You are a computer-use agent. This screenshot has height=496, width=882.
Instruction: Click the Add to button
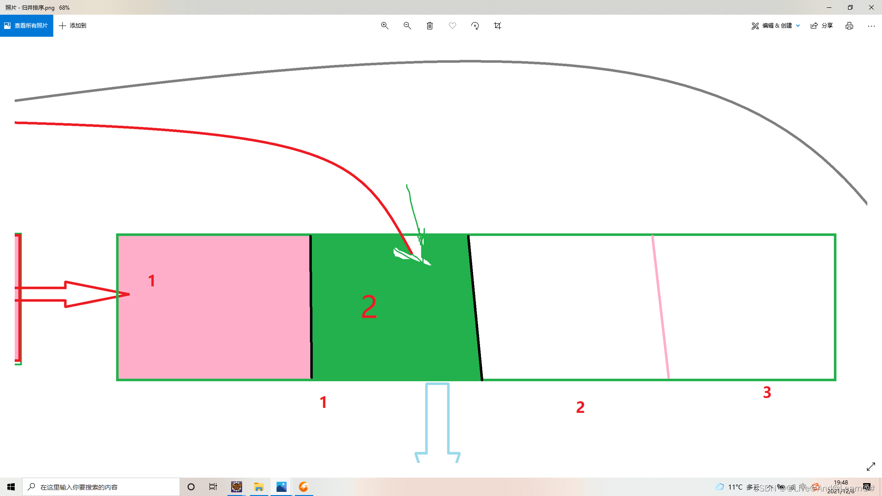(x=73, y=26)
